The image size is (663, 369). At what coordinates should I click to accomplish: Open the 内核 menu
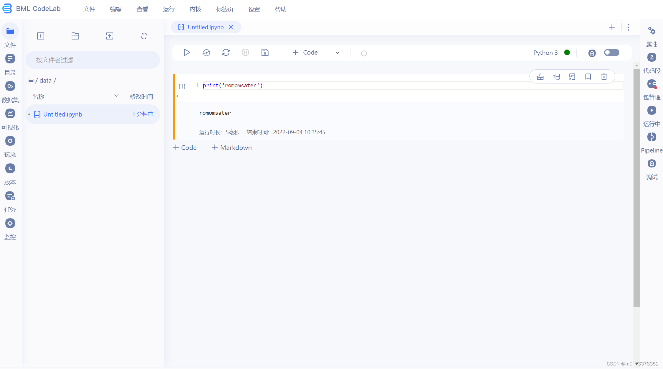tap(195, 9)
